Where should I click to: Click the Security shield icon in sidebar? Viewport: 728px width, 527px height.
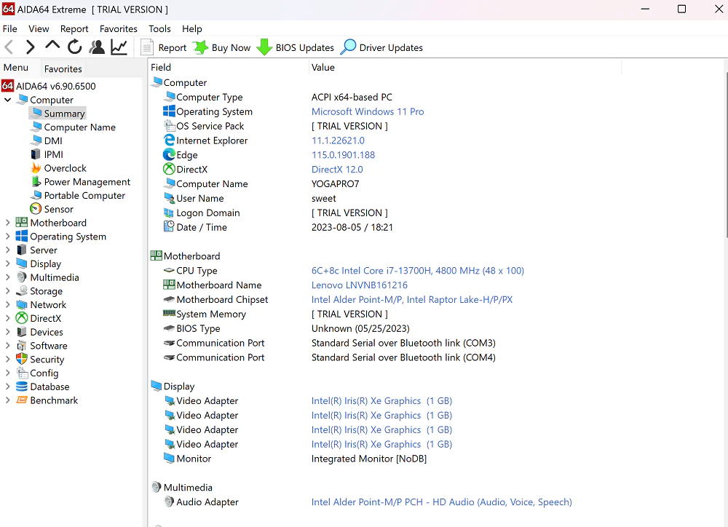pyautogui.click(x=22, y=359)
